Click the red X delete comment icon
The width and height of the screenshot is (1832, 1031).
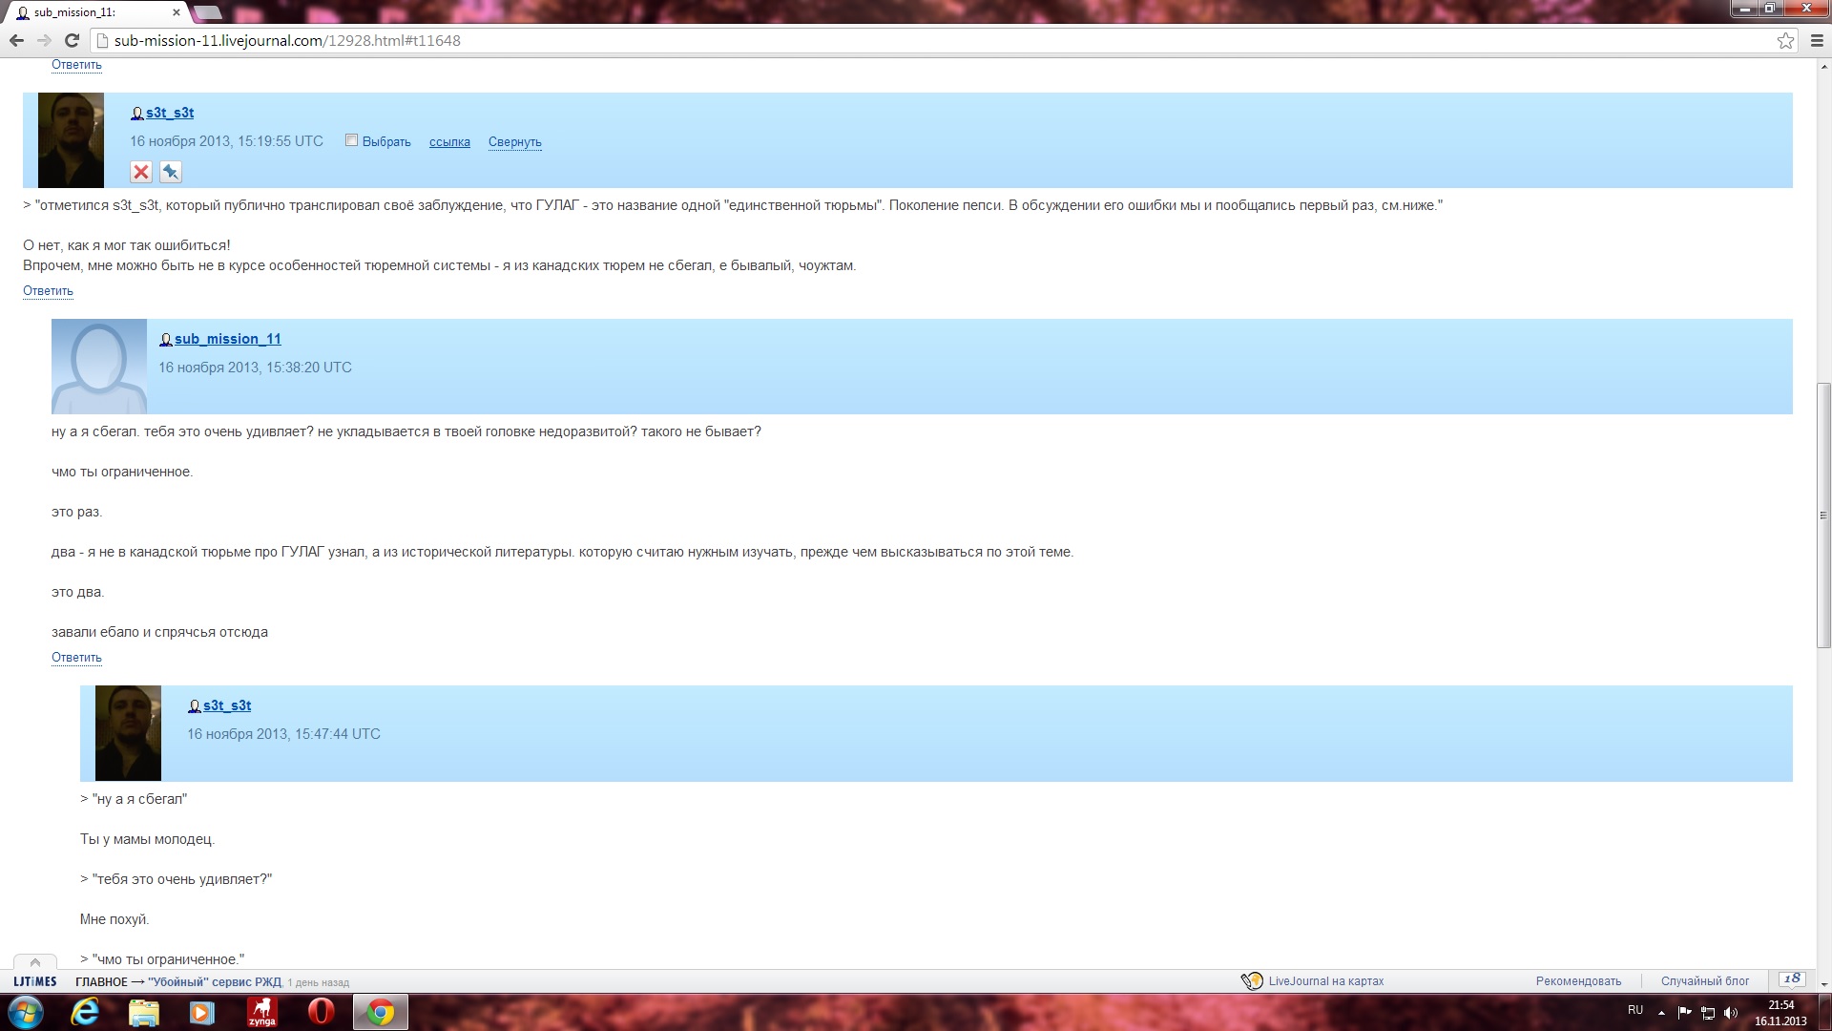point(141,172)
